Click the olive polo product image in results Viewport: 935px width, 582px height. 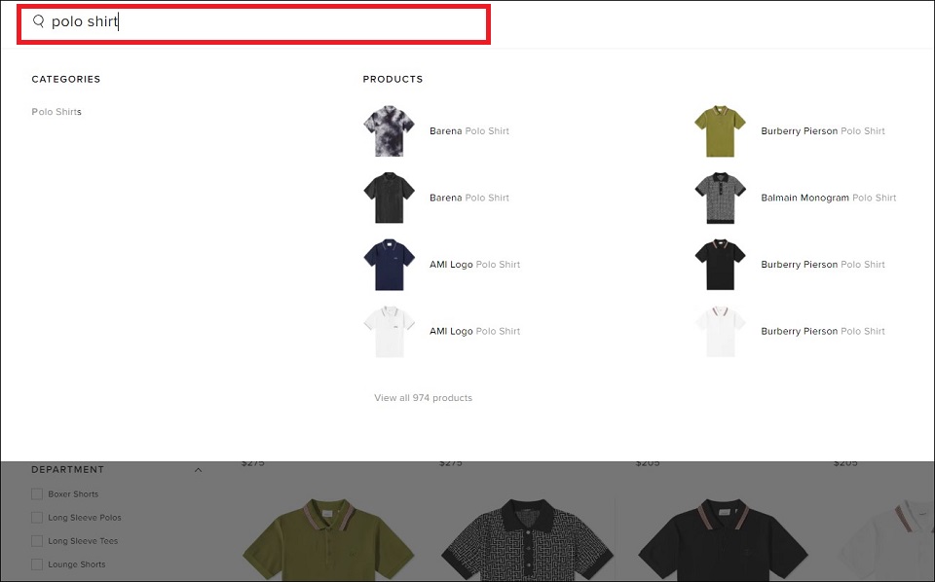pyautogui.click(x=328, y=539)
